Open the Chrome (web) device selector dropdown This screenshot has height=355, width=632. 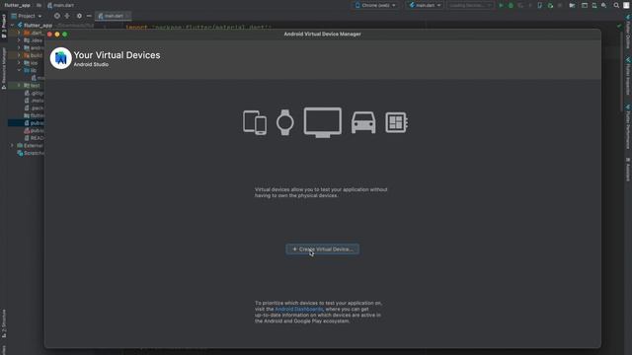[x=375, y=5]
